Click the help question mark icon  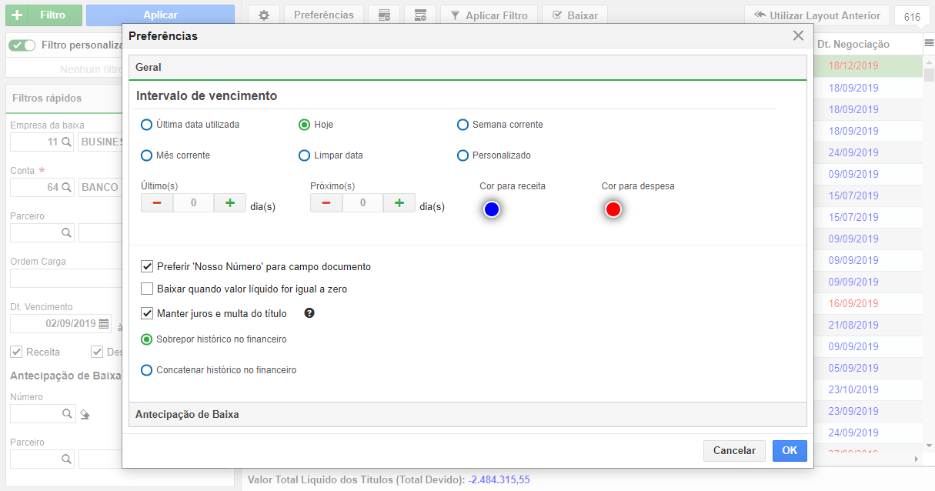point(309,313)
